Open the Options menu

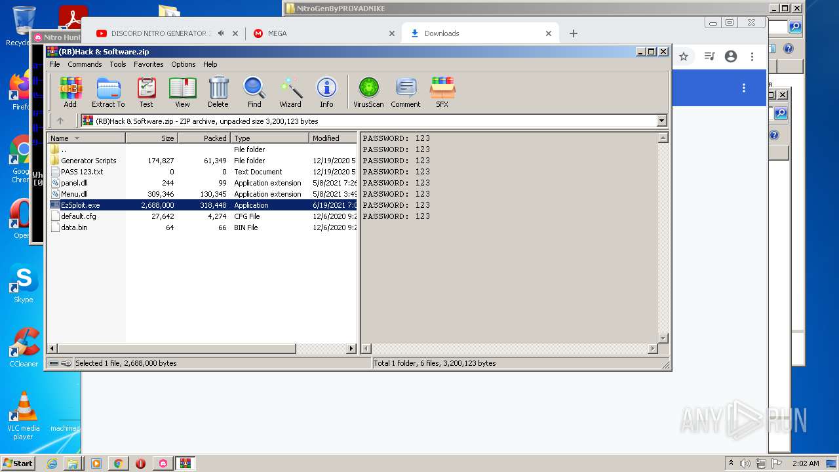184,64
